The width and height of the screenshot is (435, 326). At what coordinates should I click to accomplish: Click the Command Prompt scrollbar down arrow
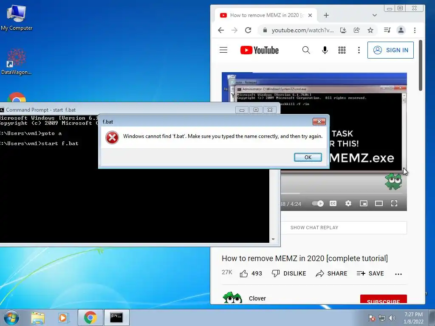pos(273,239)
